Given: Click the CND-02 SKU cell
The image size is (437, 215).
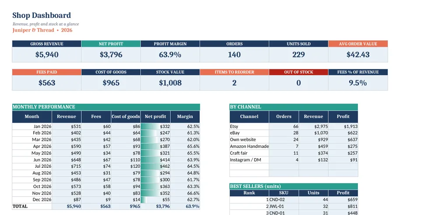Looking at the screenshot, I should [284, 200].
